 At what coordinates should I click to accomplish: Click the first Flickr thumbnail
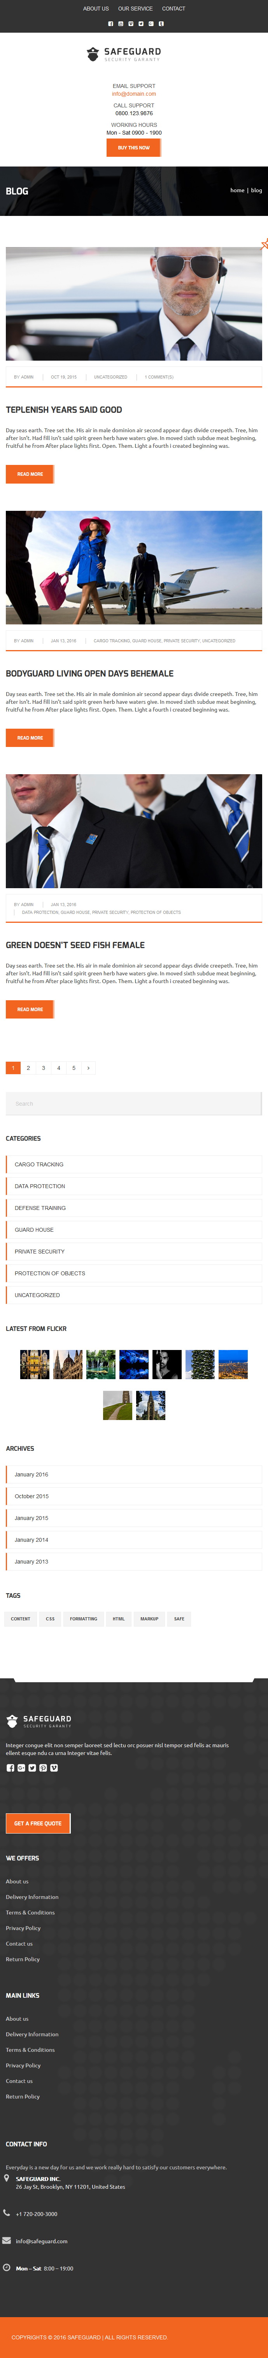(35, 1365)
